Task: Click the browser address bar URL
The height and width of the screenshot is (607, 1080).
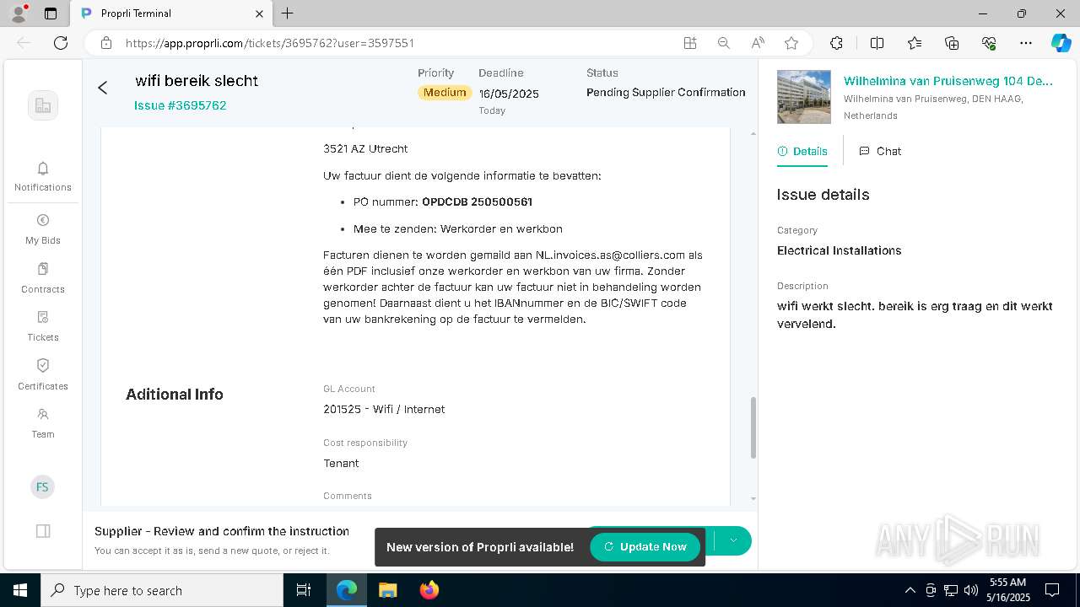Action: tap(270, 43)
